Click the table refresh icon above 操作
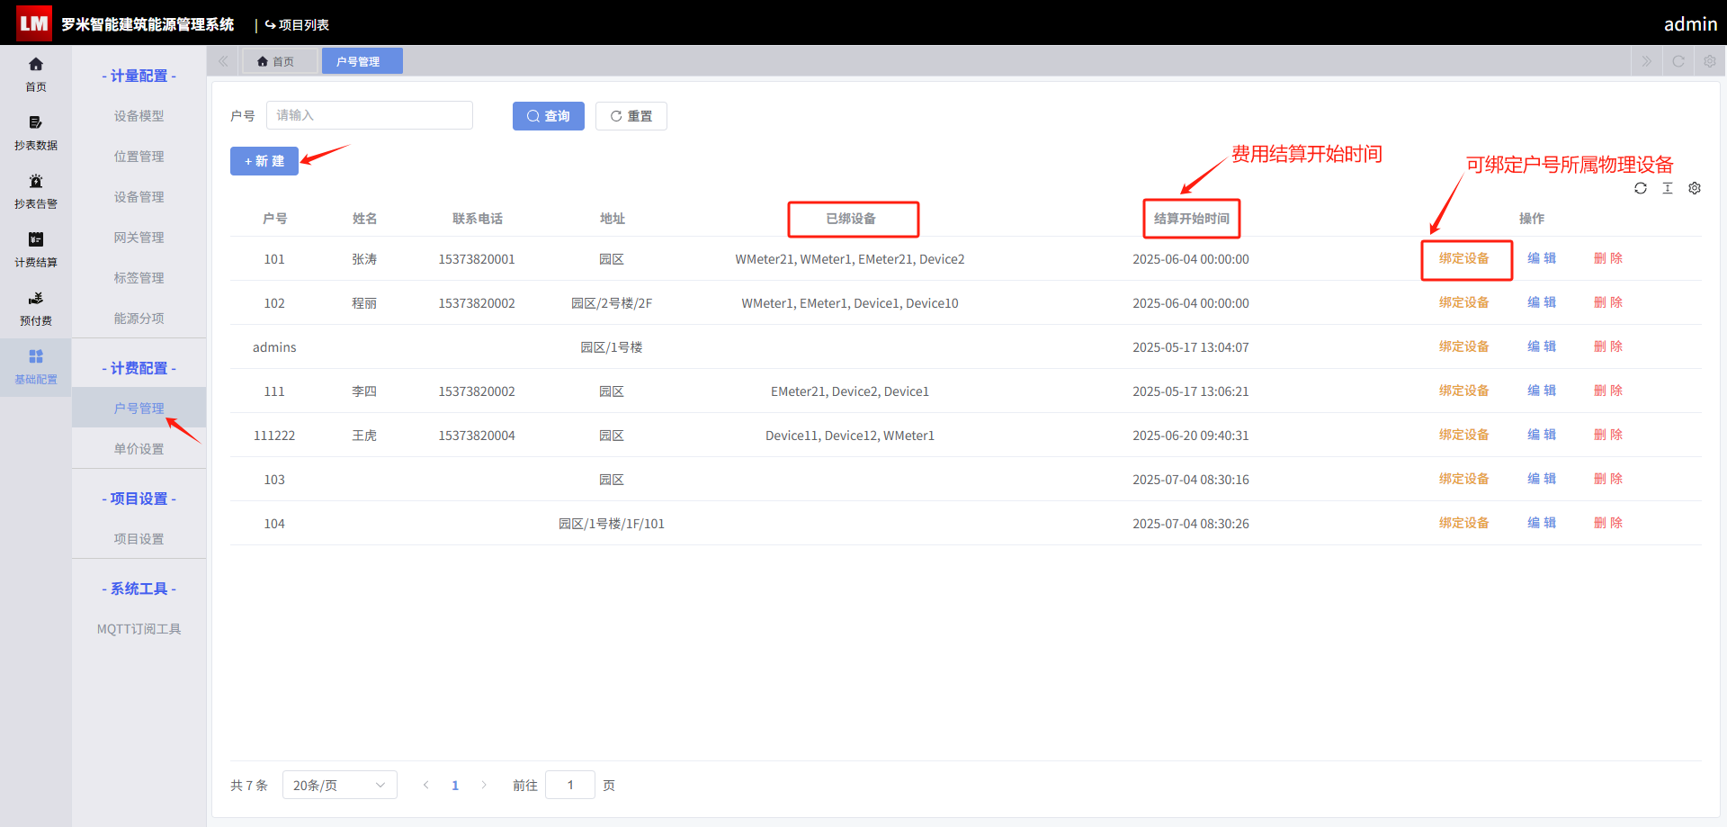 click(1641, 188)
